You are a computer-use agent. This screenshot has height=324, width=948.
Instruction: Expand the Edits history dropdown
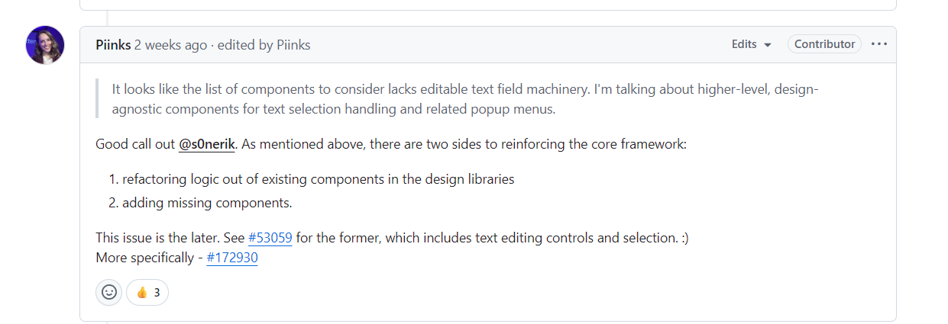pyautogui.click(x=752, y=44)
